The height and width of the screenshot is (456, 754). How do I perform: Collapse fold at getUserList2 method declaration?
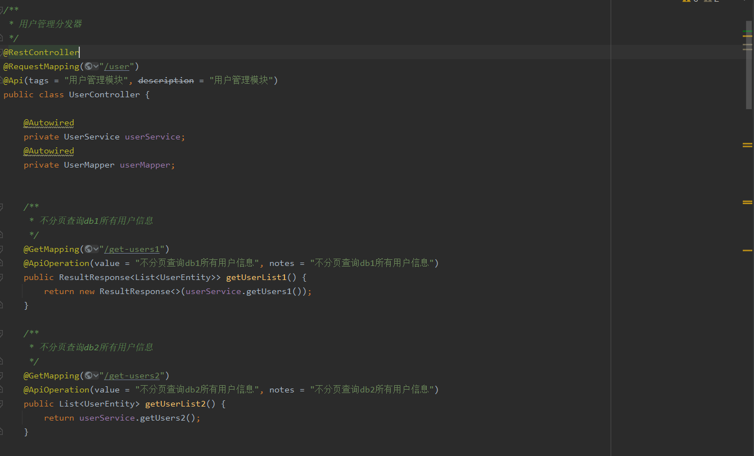pyautogui.click(x=1, y=404)
